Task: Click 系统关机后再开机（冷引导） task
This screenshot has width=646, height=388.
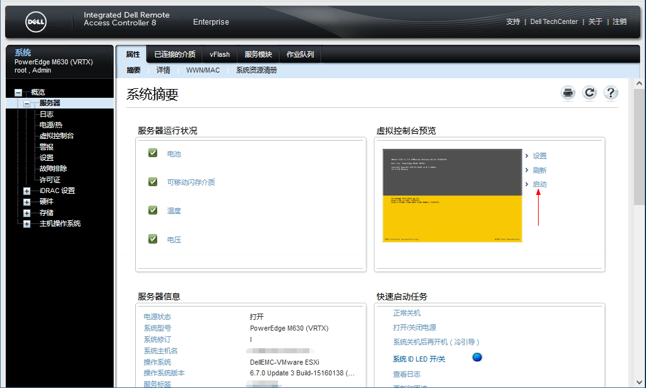Action: pos(436,342)
